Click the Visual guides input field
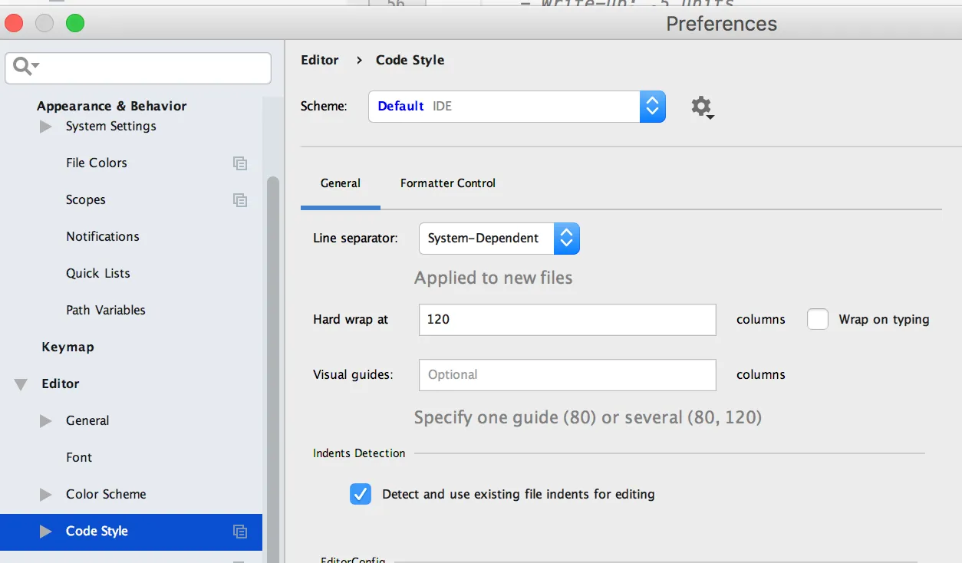This screenshot has width=962, height=563. (x=567, y=375)
